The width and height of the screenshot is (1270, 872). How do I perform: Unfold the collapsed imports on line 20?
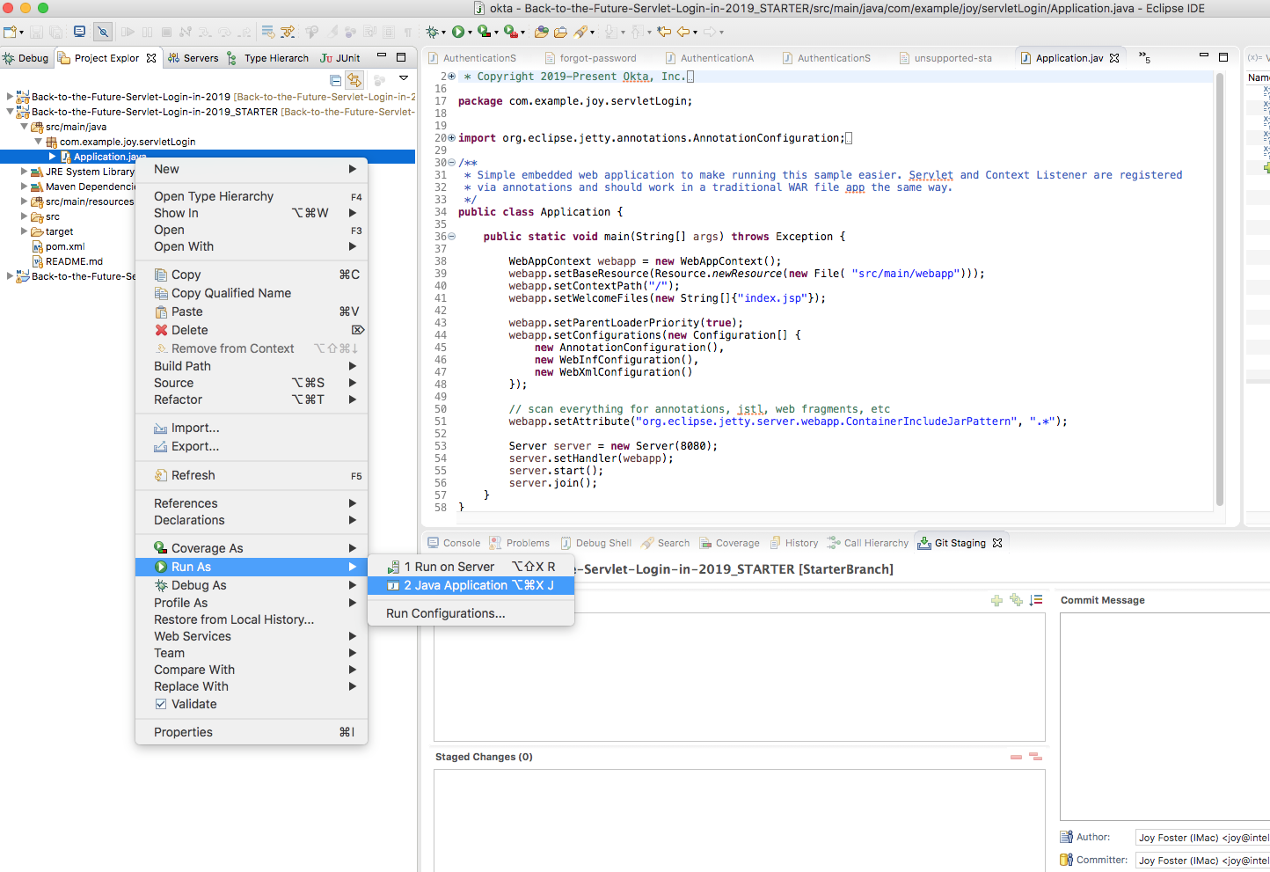(452, 138)
